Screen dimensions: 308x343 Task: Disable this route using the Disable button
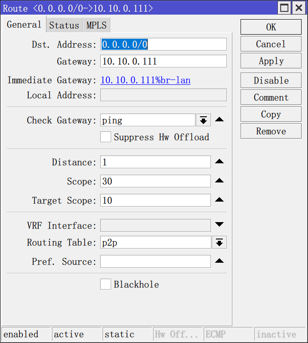[271, 80]
